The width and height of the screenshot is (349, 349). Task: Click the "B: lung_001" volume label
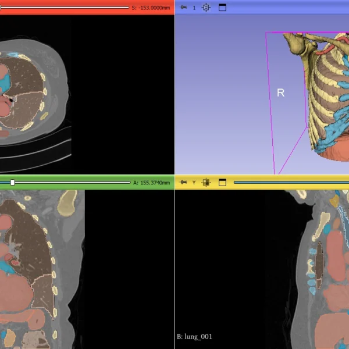coord(194,337)
